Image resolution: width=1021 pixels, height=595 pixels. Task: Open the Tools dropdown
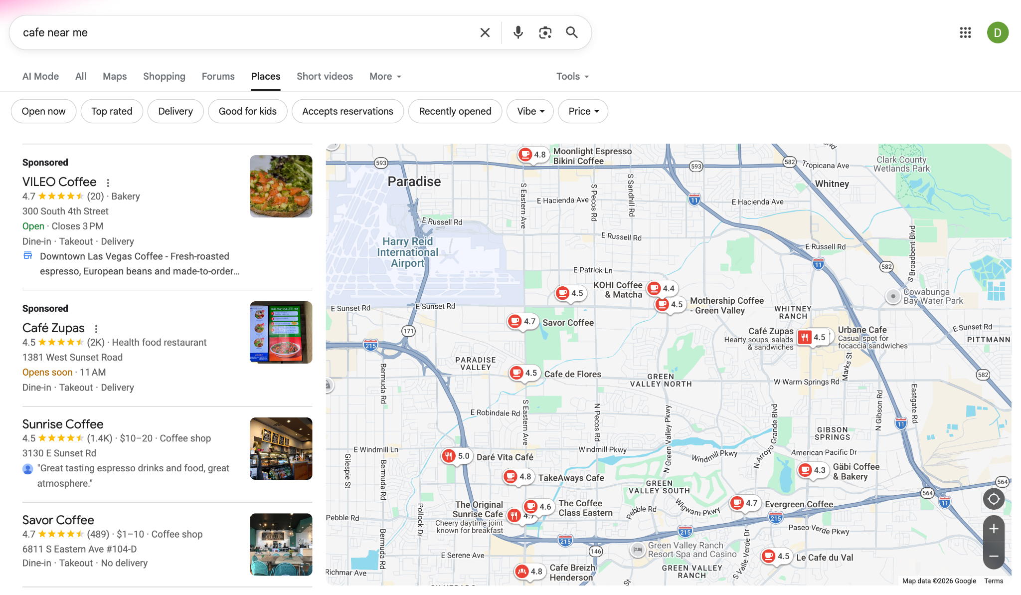(x=572, y=76)
